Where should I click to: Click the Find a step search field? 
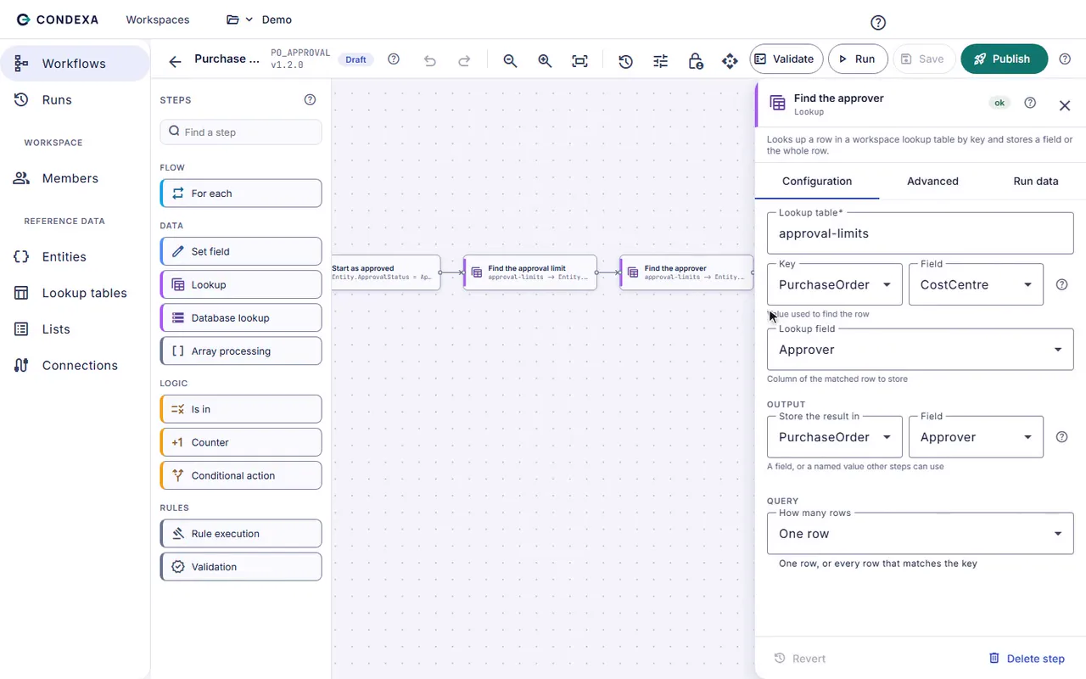[x=241, y=132]
